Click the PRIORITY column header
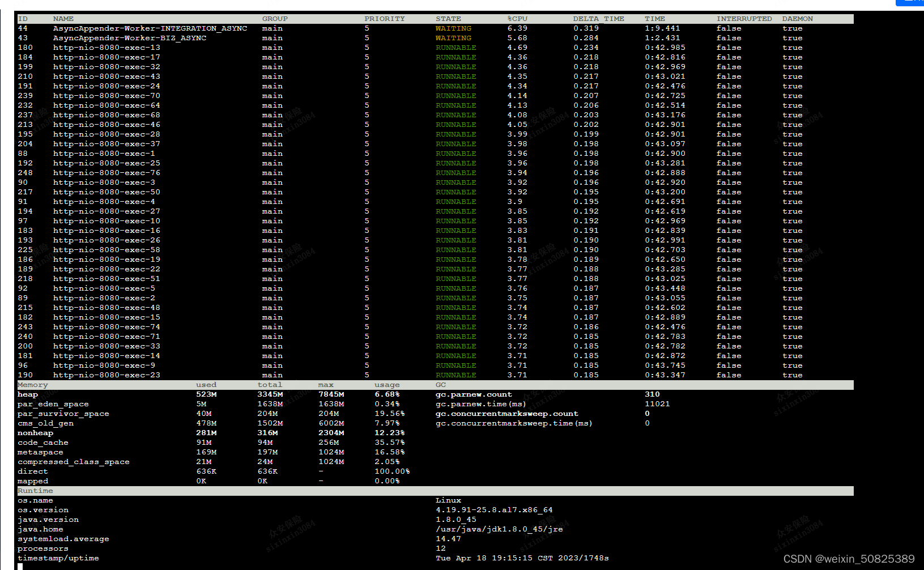 pos(385,19)
